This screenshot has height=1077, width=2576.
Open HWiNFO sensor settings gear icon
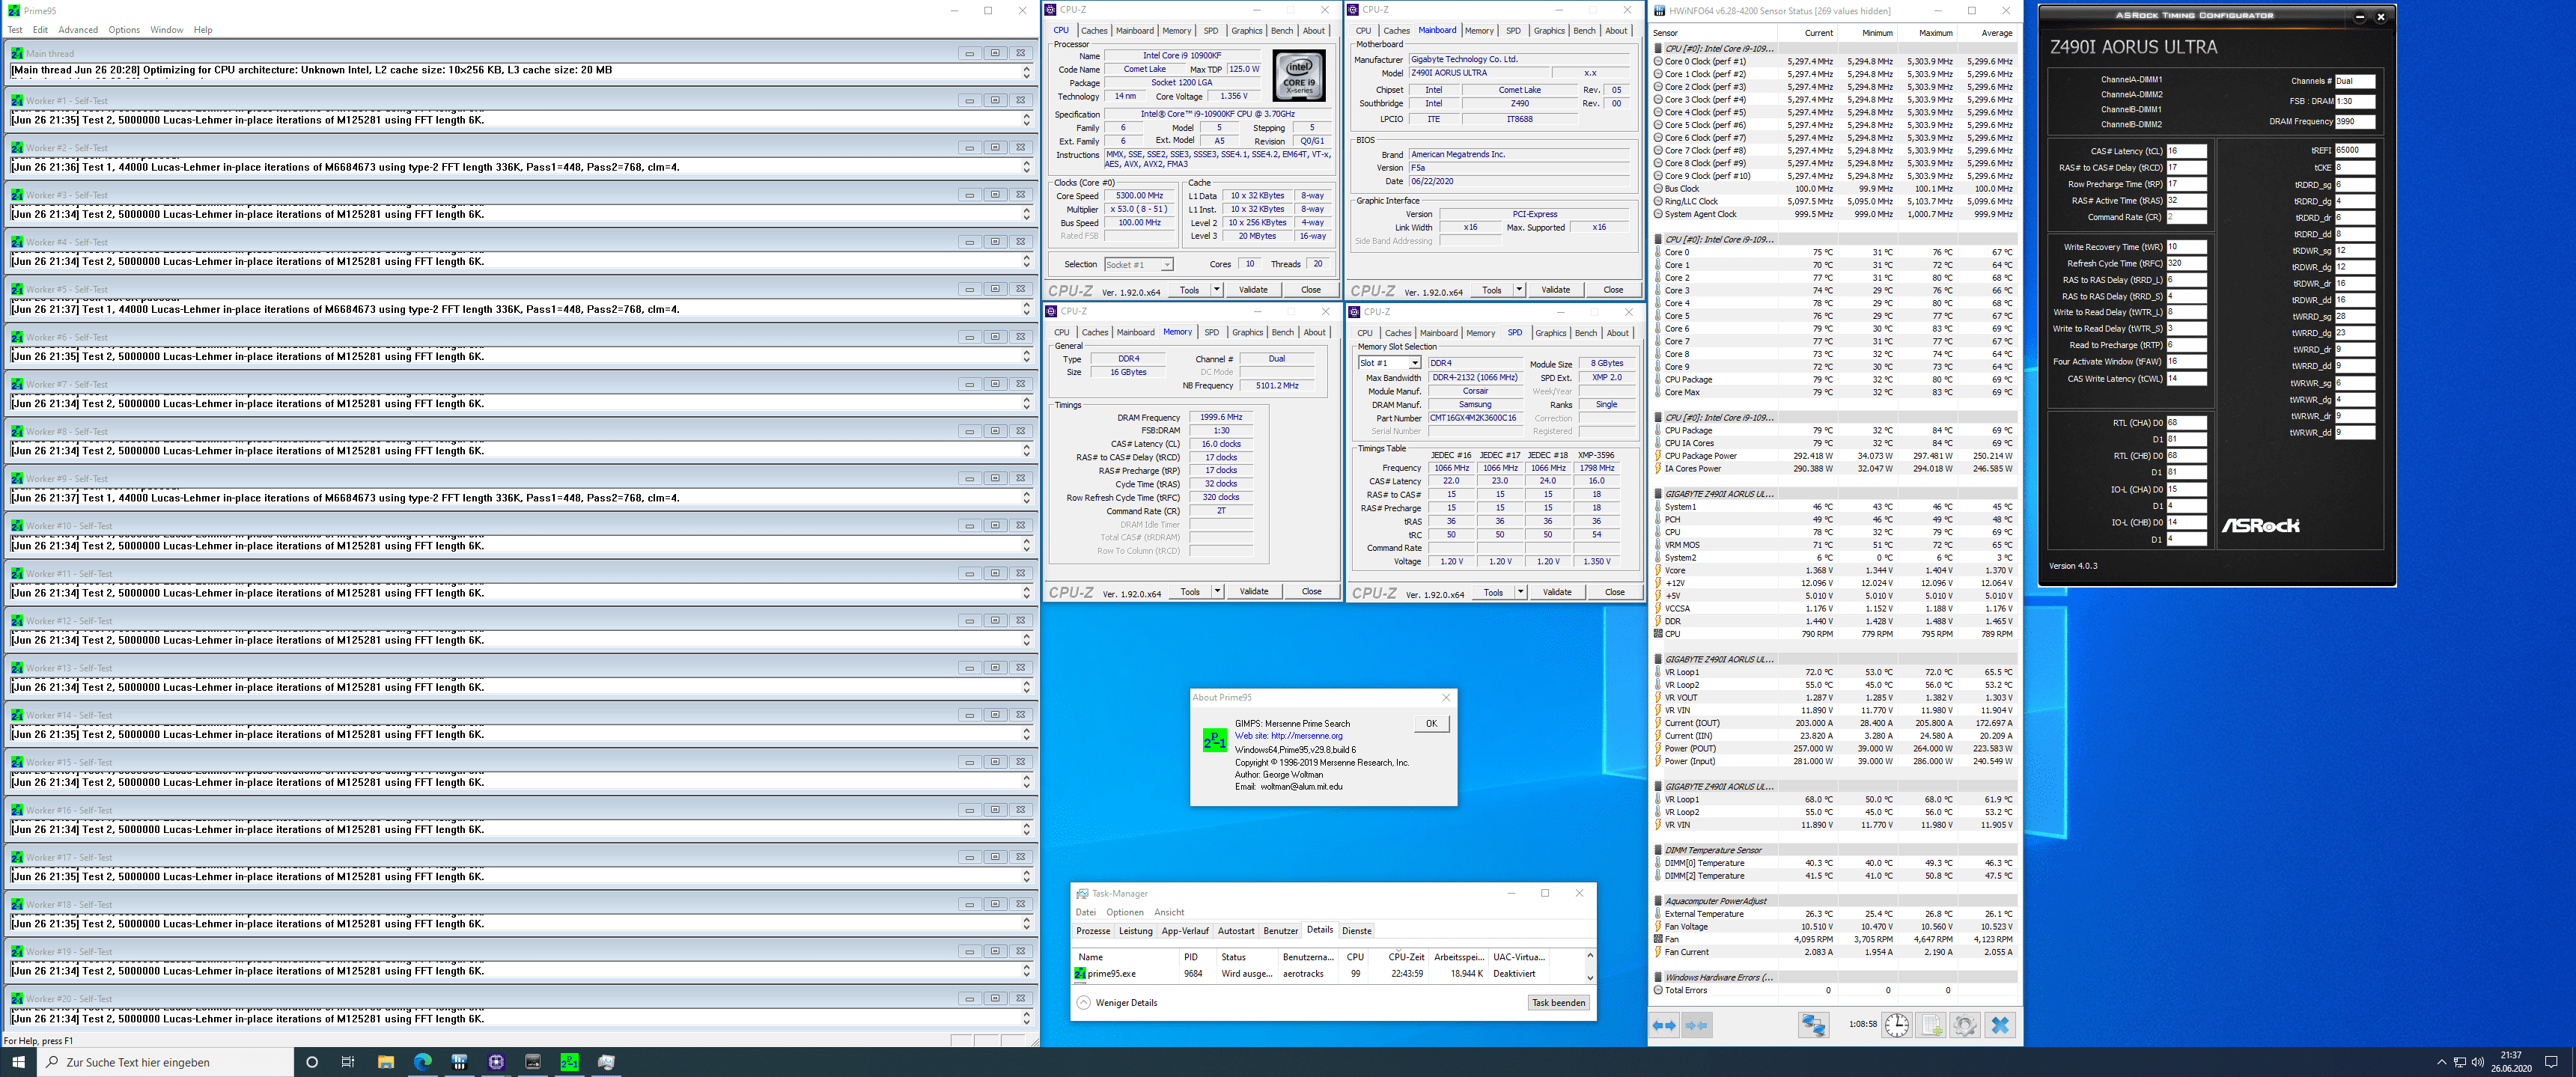(1965, 1025)
